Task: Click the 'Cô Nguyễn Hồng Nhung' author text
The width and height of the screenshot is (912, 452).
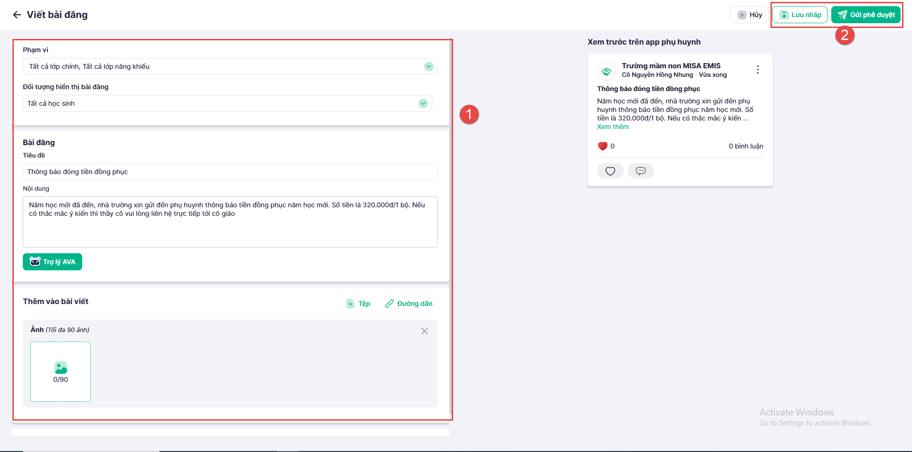Action: point(657,75)
